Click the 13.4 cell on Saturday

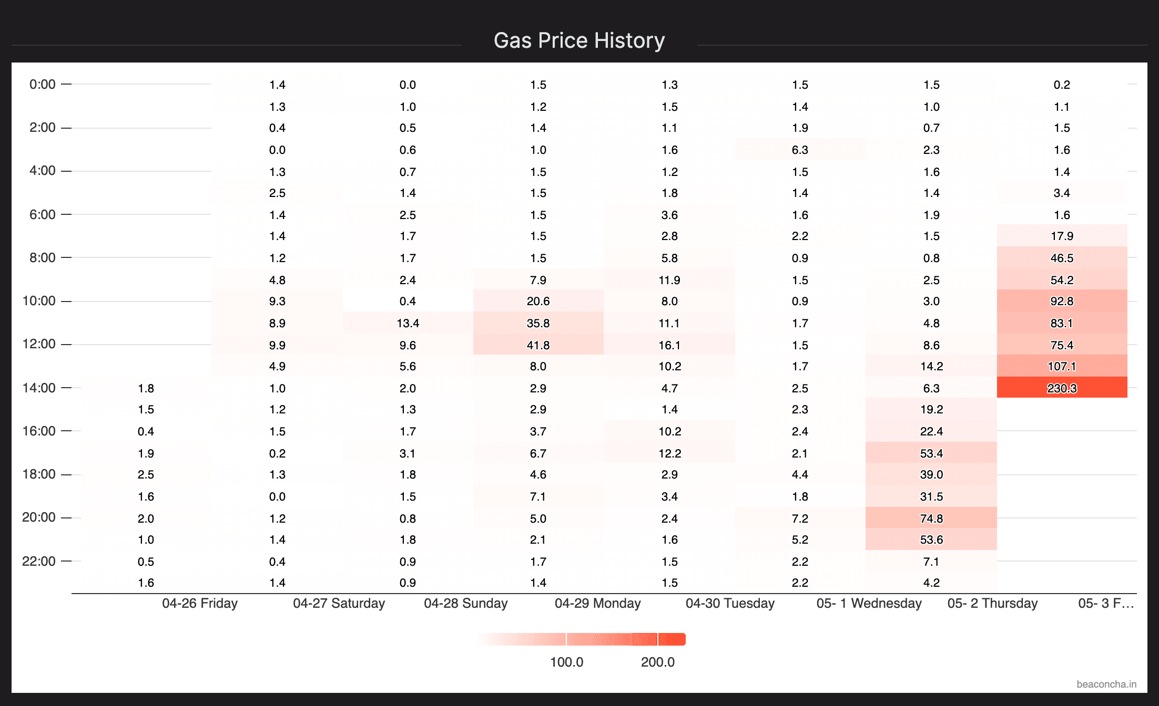408,323
